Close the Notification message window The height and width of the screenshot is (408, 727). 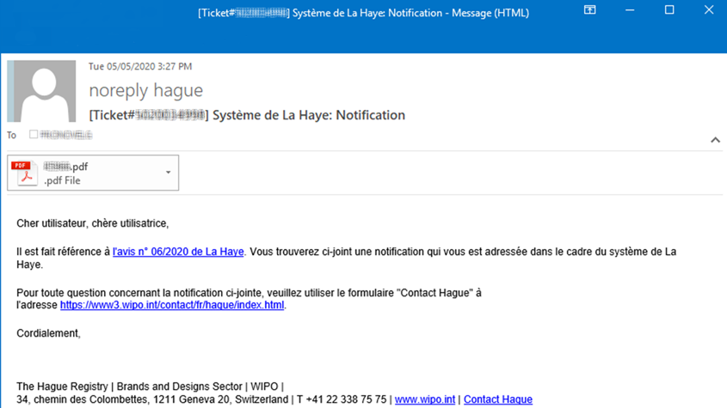(709, 10)
